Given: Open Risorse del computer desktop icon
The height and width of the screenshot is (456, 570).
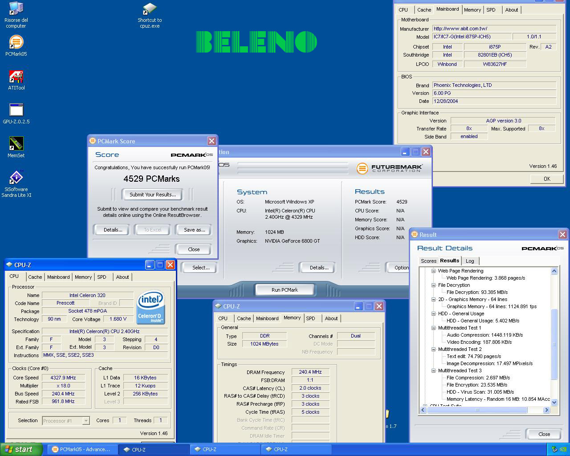Looking at the screenshot, I should [x=16, y=15].
